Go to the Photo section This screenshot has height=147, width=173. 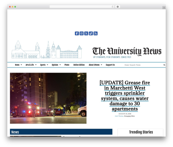[67, 65]
